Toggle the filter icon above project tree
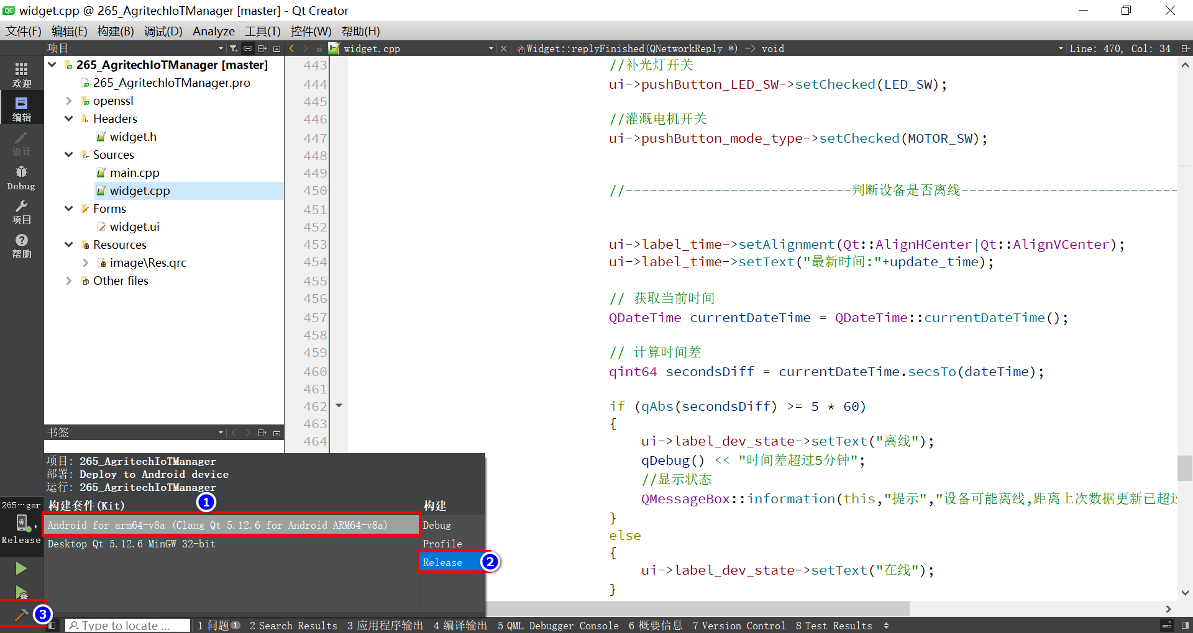The width and height of the screenshot is (1193, 633). click(x=233, y=48)
